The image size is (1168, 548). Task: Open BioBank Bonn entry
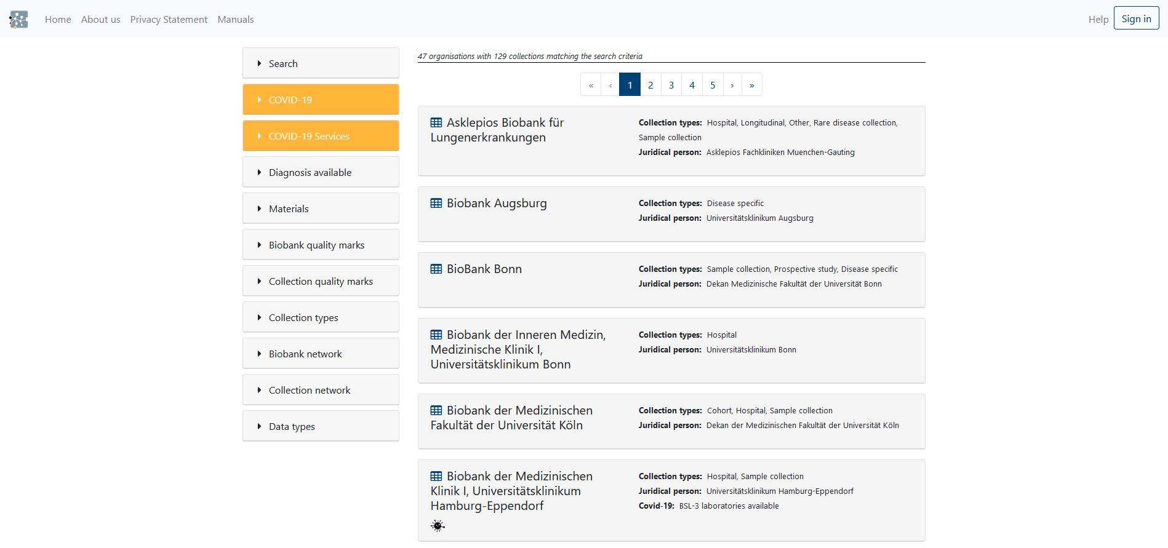pyautogui.click(x=484, y=269)
